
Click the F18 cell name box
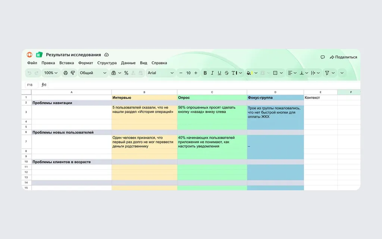(x=31, y=85)
